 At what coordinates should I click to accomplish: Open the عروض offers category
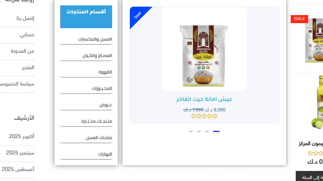pos(106,105)
